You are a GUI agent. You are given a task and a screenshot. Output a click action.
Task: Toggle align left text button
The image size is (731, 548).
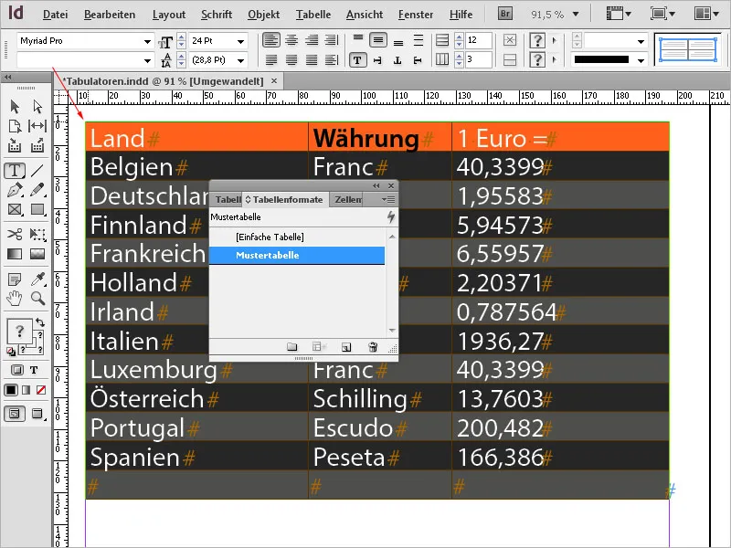pos(270,40)
